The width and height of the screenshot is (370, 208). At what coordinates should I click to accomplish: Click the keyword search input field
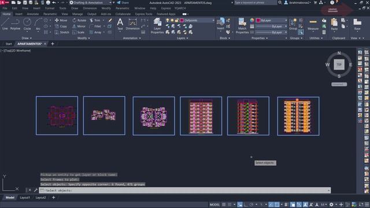(256, 2)
